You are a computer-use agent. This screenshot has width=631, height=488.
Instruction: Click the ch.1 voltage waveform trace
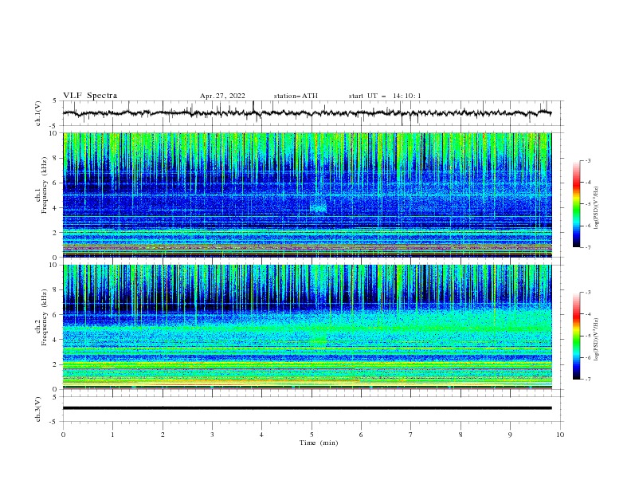[x=307, y=113]
